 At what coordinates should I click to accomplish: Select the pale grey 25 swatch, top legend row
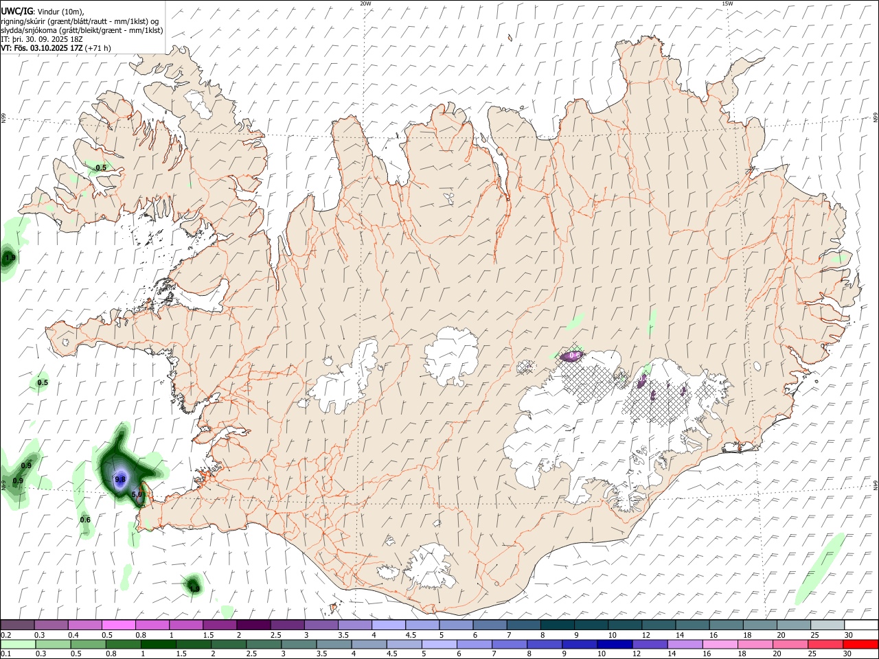(x=827, y=625)
